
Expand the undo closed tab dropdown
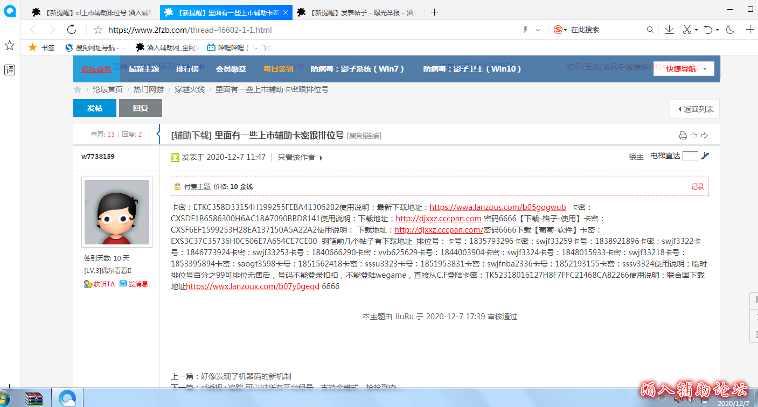(717, 30)
